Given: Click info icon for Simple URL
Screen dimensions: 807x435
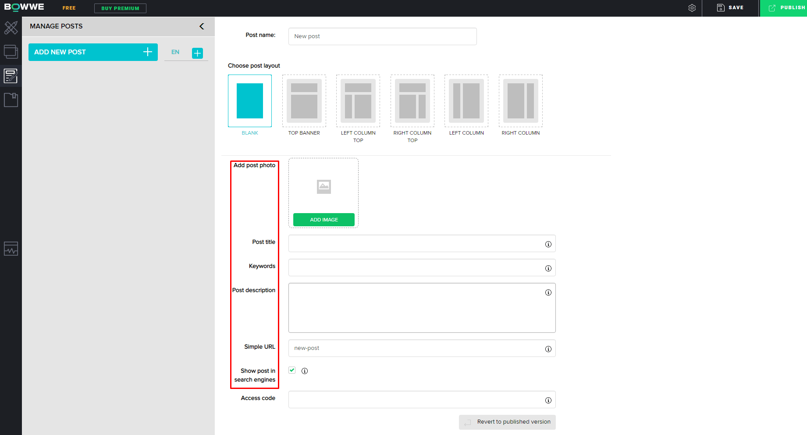Looking at the screenshot, I should click(x=548, y=349).
